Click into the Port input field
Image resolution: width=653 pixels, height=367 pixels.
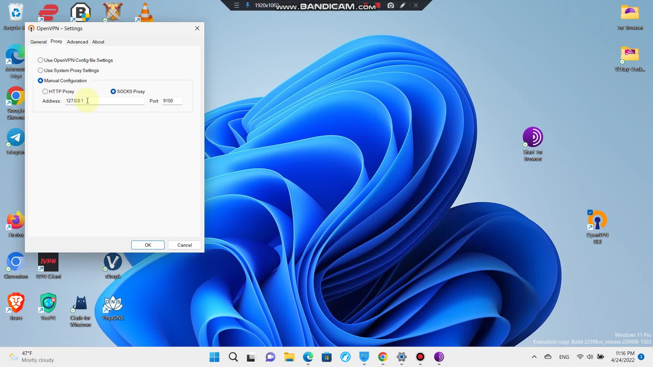172,101
